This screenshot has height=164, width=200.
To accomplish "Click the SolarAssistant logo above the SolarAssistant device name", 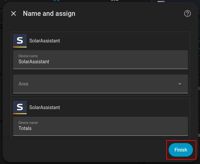I will [20, 41].
